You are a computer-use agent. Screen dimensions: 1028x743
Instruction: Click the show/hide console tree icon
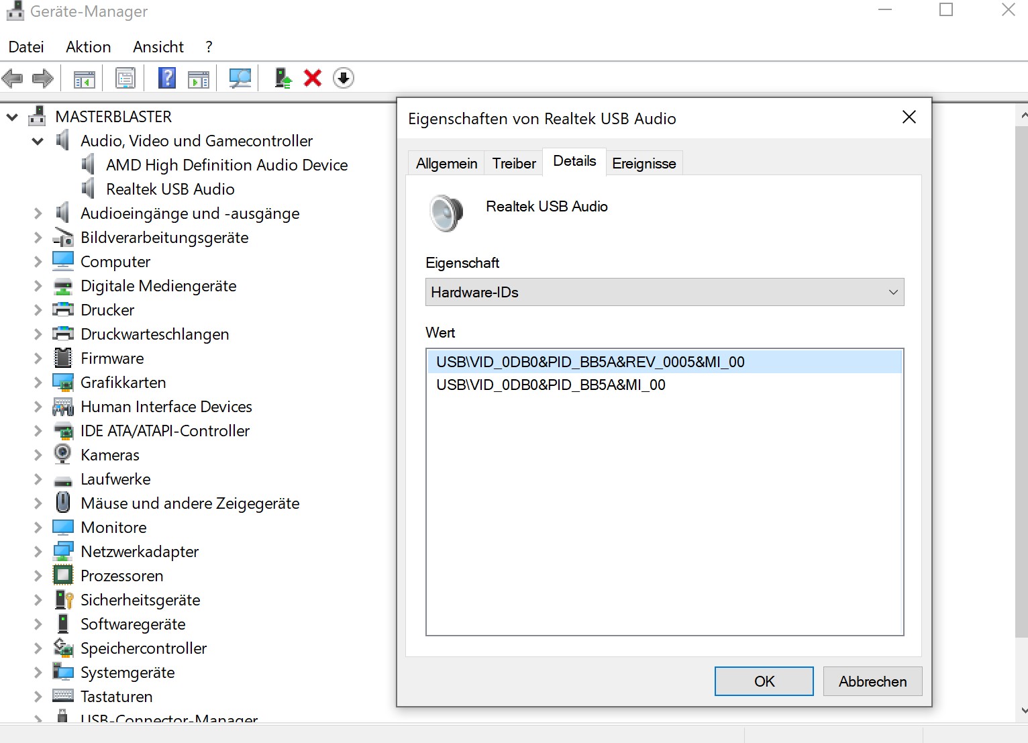tap(85, 79)
